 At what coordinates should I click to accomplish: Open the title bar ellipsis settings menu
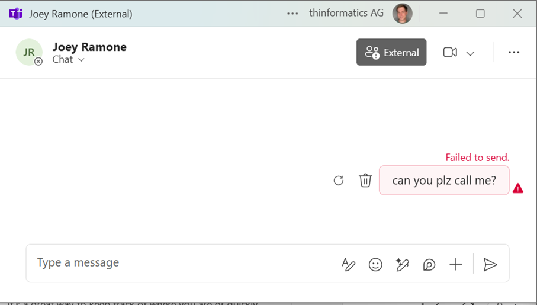point(292,14)
